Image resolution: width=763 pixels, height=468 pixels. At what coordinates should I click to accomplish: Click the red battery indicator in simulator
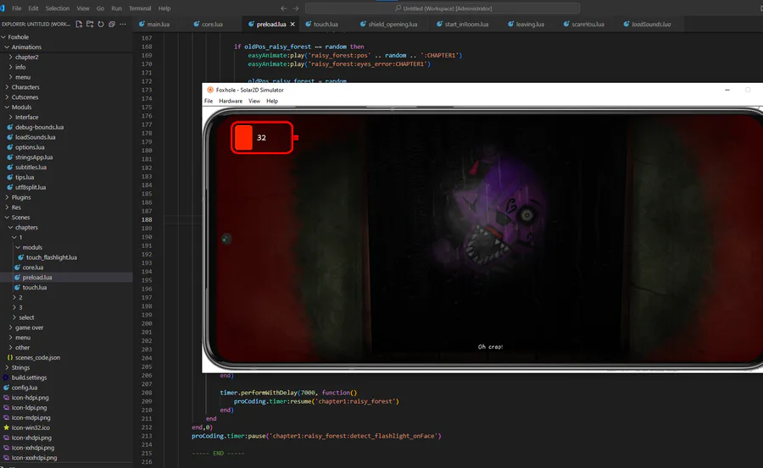coord(265,138)
